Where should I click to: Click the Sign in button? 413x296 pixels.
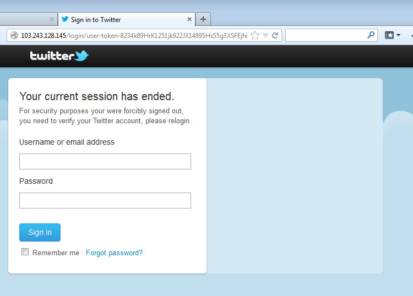pyautogui.click(x=40, y=232)
